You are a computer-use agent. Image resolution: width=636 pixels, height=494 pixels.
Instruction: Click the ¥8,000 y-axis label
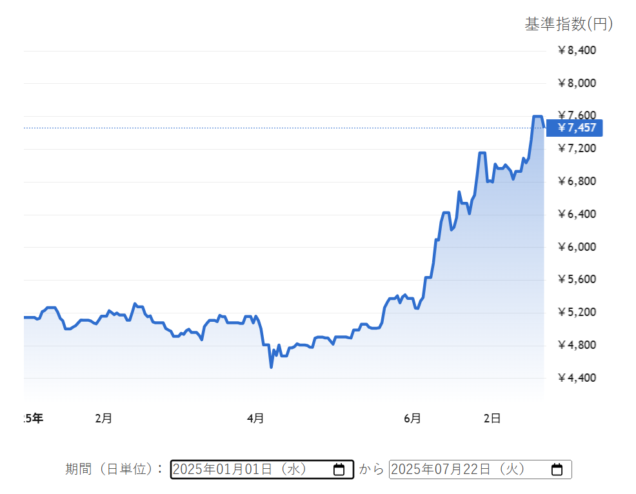coord(577,83)
